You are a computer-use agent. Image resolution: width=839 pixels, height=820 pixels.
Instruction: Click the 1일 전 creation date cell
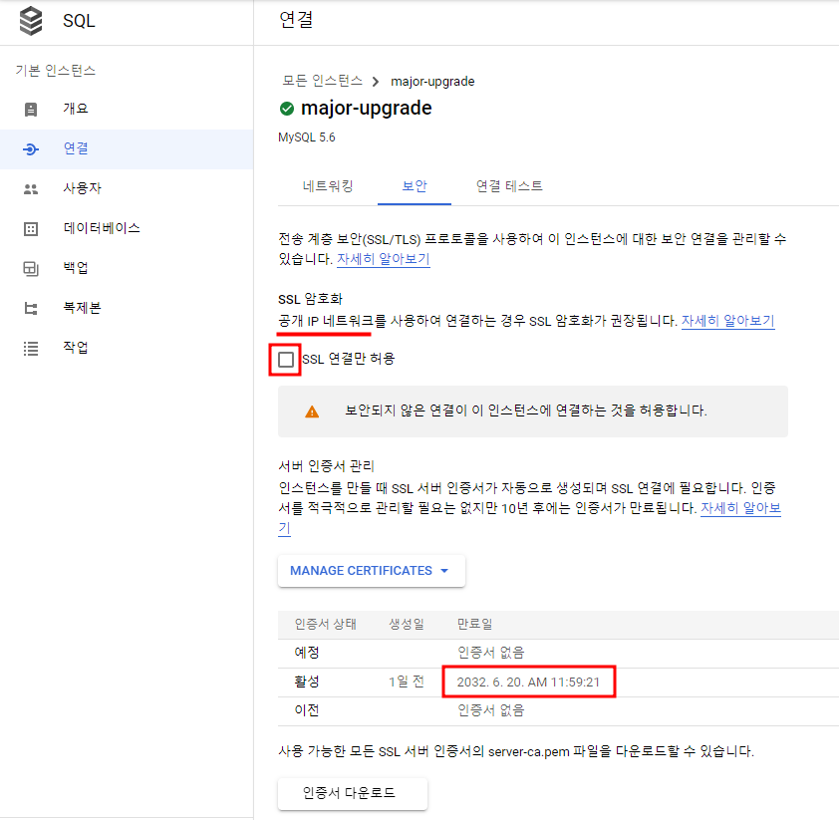[x=407, y=682]
